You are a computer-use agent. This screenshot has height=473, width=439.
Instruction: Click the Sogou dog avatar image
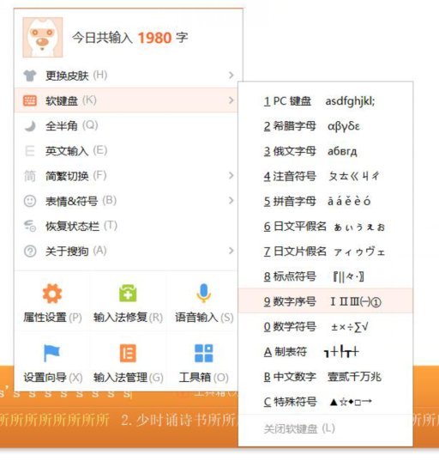click(43, 38)
